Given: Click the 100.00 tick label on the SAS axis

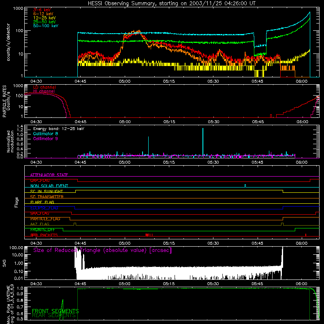Looking at the screenshot, I should point(16,247).
